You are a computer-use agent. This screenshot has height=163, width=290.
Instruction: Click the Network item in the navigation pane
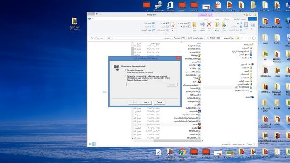[249, 97]
